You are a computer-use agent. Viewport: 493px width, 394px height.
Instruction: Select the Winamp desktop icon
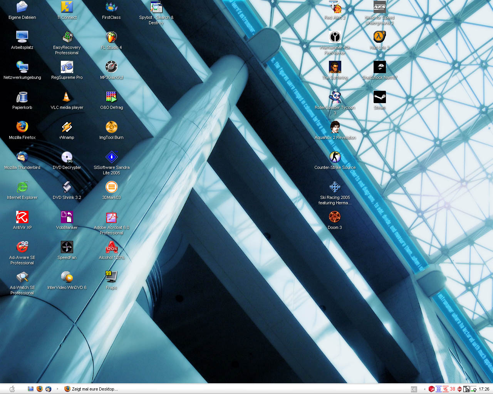point(67,127)
